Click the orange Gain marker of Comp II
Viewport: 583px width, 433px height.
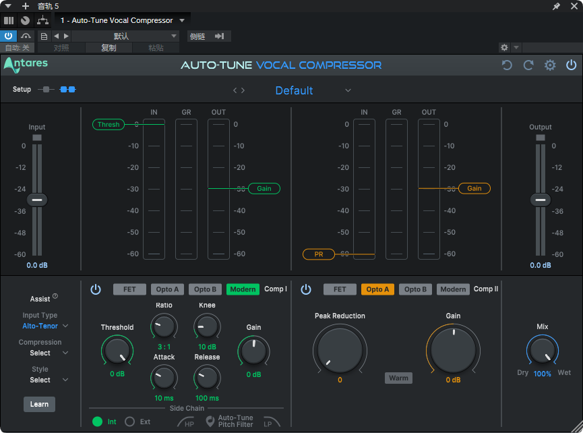coord(474,189)
